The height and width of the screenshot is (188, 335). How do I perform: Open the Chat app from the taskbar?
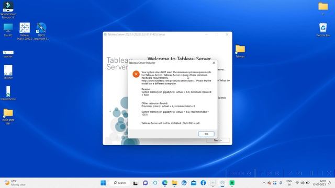(146, 183)
